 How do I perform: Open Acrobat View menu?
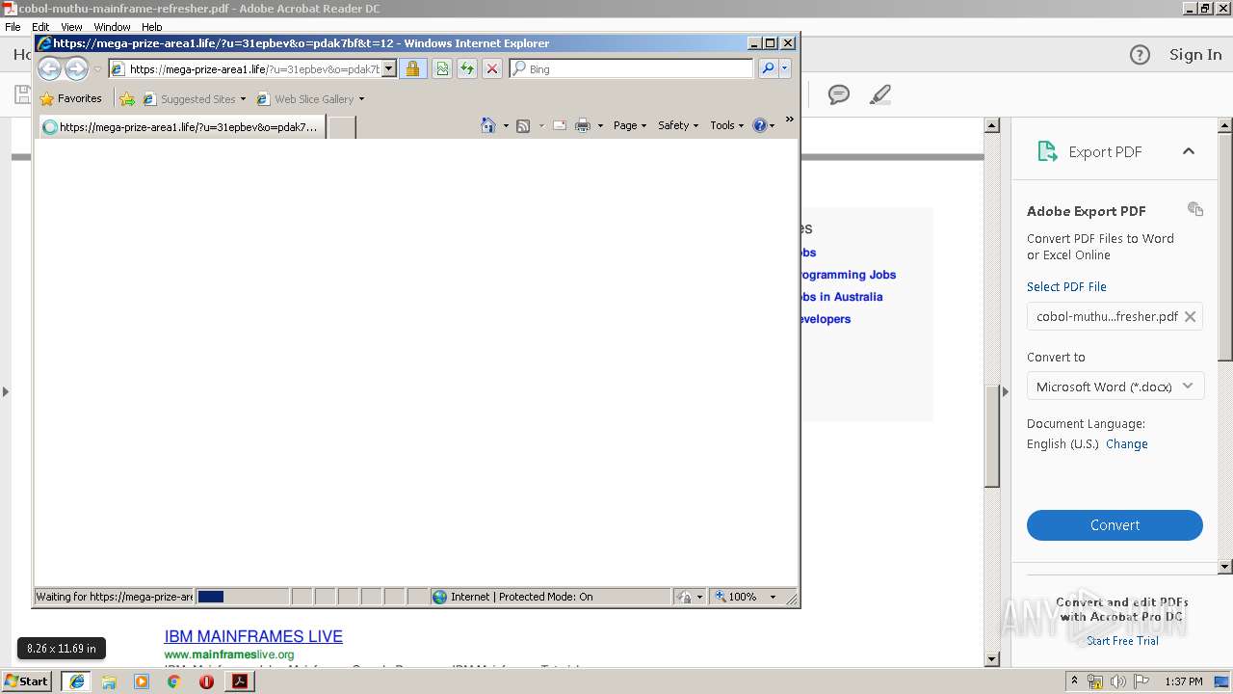pos(71,27)
